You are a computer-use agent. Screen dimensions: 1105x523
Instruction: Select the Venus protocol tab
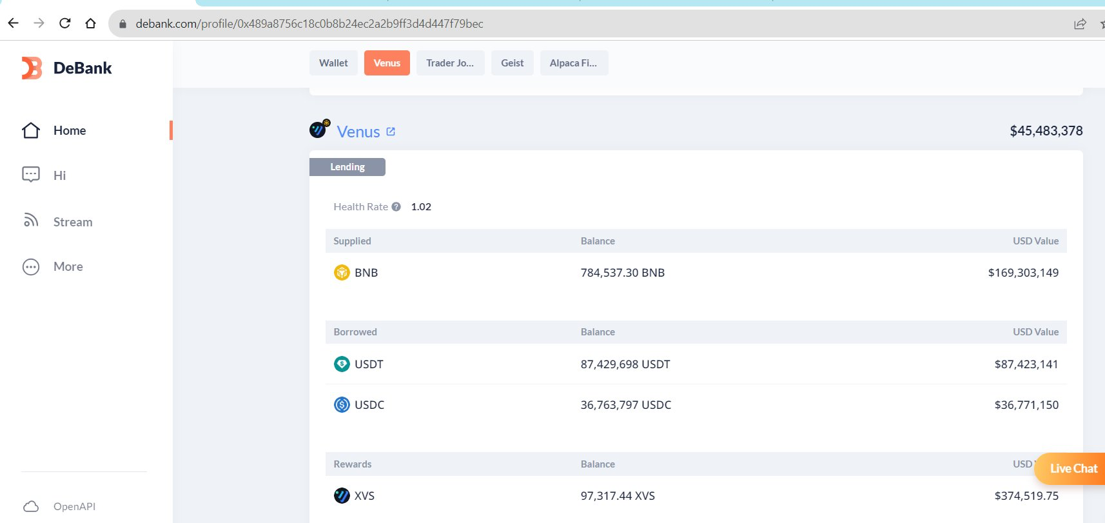coord(387,63)
